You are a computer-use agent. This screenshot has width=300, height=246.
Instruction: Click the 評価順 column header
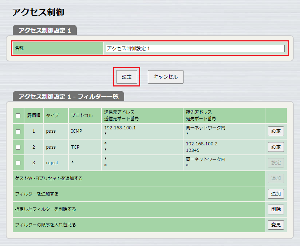33,116
